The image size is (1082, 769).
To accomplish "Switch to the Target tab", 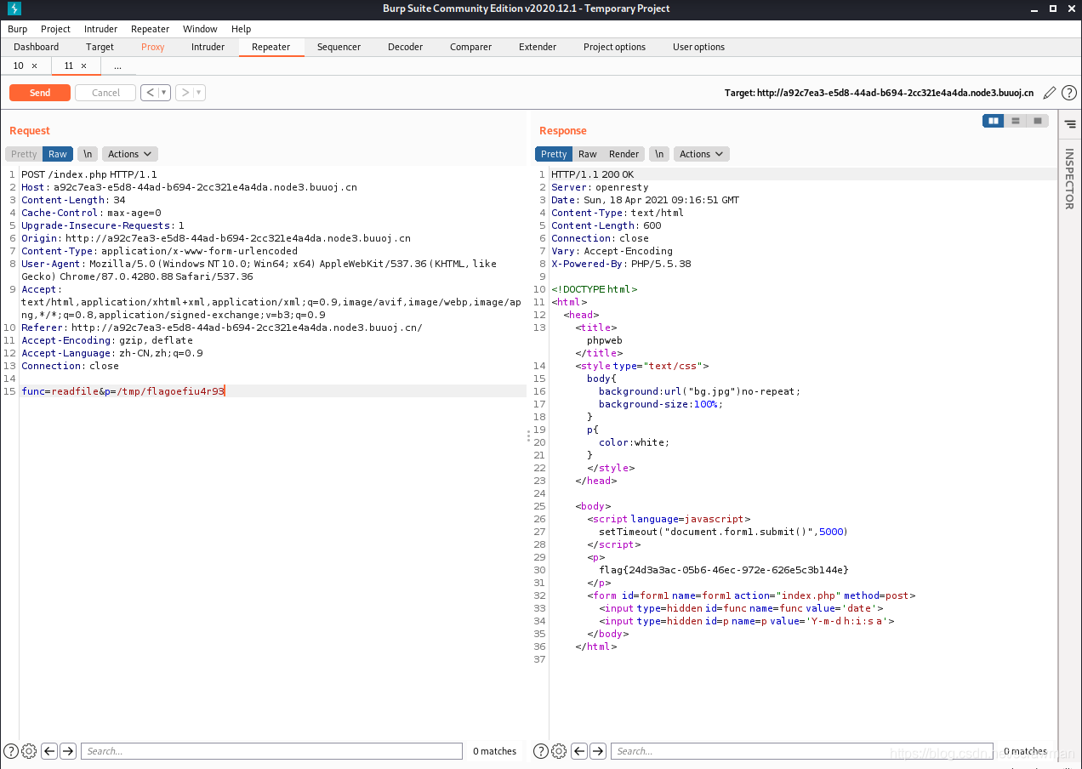I will 100,47.
